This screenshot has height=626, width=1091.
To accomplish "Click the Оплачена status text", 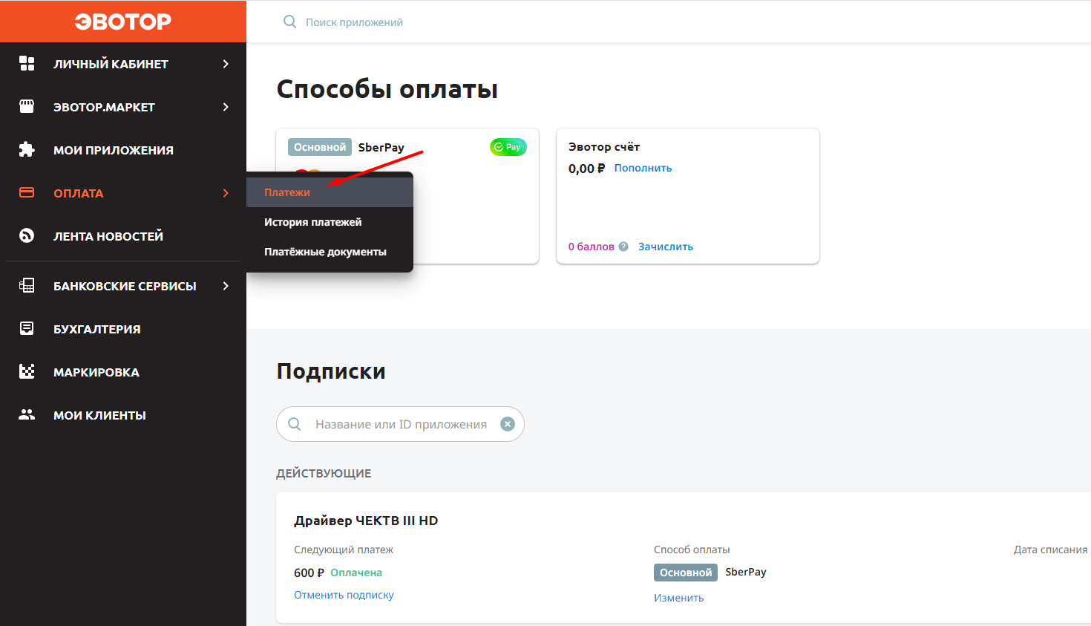I will (x=356, y=573).
